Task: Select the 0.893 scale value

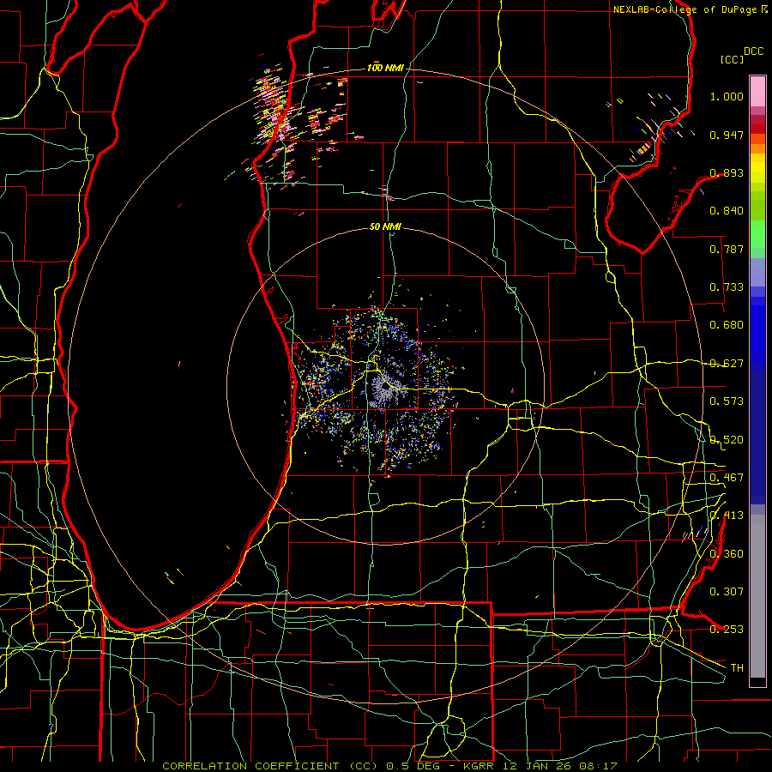Action: point(727,172)
